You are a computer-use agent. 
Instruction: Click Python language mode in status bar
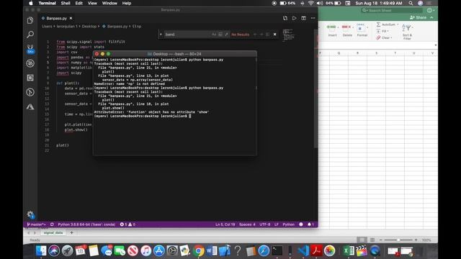pos(288,224)
